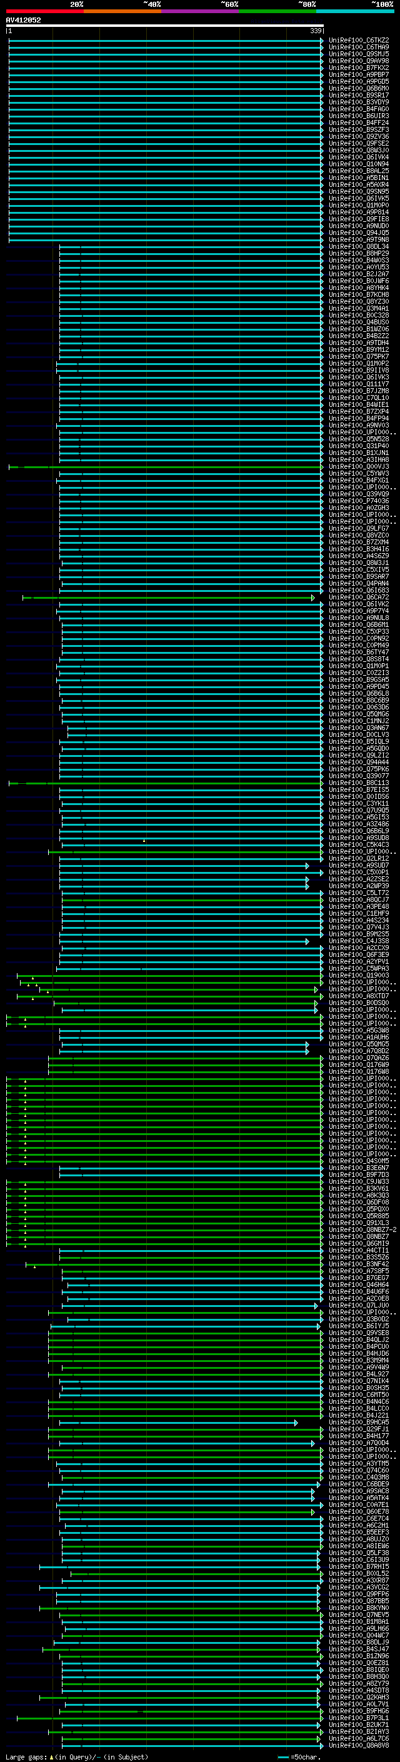Select the UniRef100_A9P814 label
The height and width of the screenshot is (1762, 400).
[359, 212]
